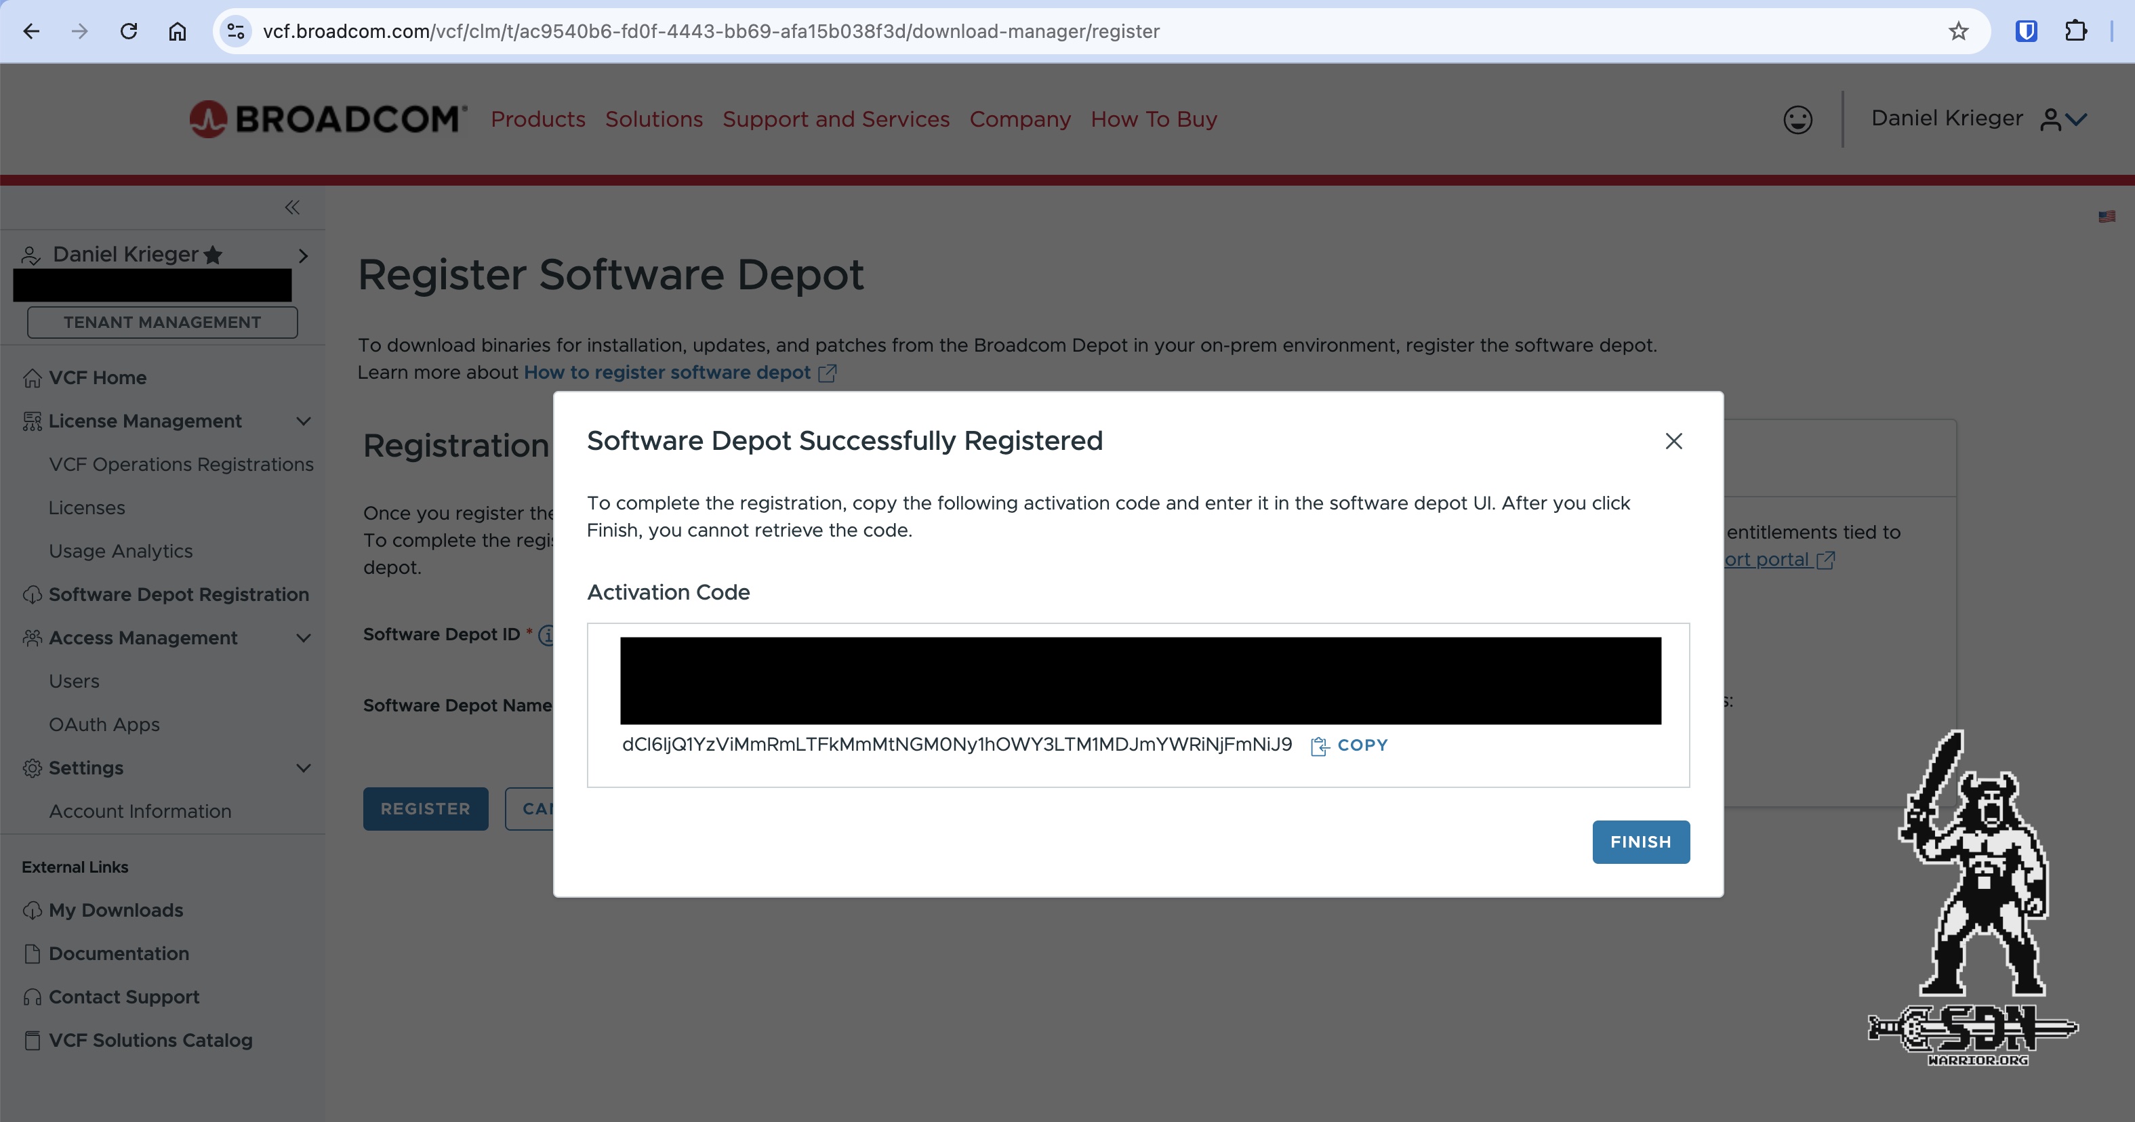Open VCF Operations Registrations

coord(181,464)
